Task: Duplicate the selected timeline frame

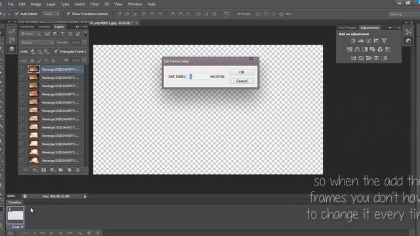Action: pos(89,233)
